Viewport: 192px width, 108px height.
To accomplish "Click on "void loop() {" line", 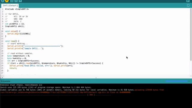I will coord(12,41).
